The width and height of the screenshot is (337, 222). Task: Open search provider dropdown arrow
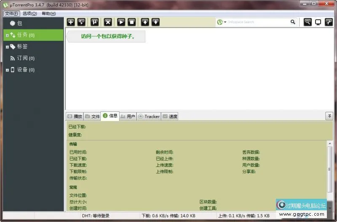tap(225, 22)
